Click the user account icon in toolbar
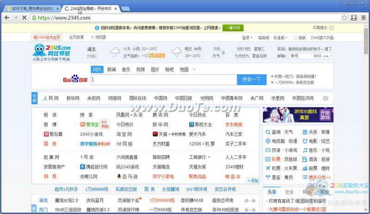The height and width of the screenshot is (214, 370). coord(354,18)
